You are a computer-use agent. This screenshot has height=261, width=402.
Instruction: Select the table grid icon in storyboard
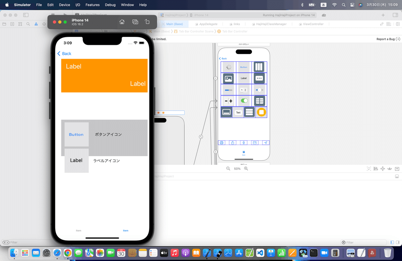[259, 101]
